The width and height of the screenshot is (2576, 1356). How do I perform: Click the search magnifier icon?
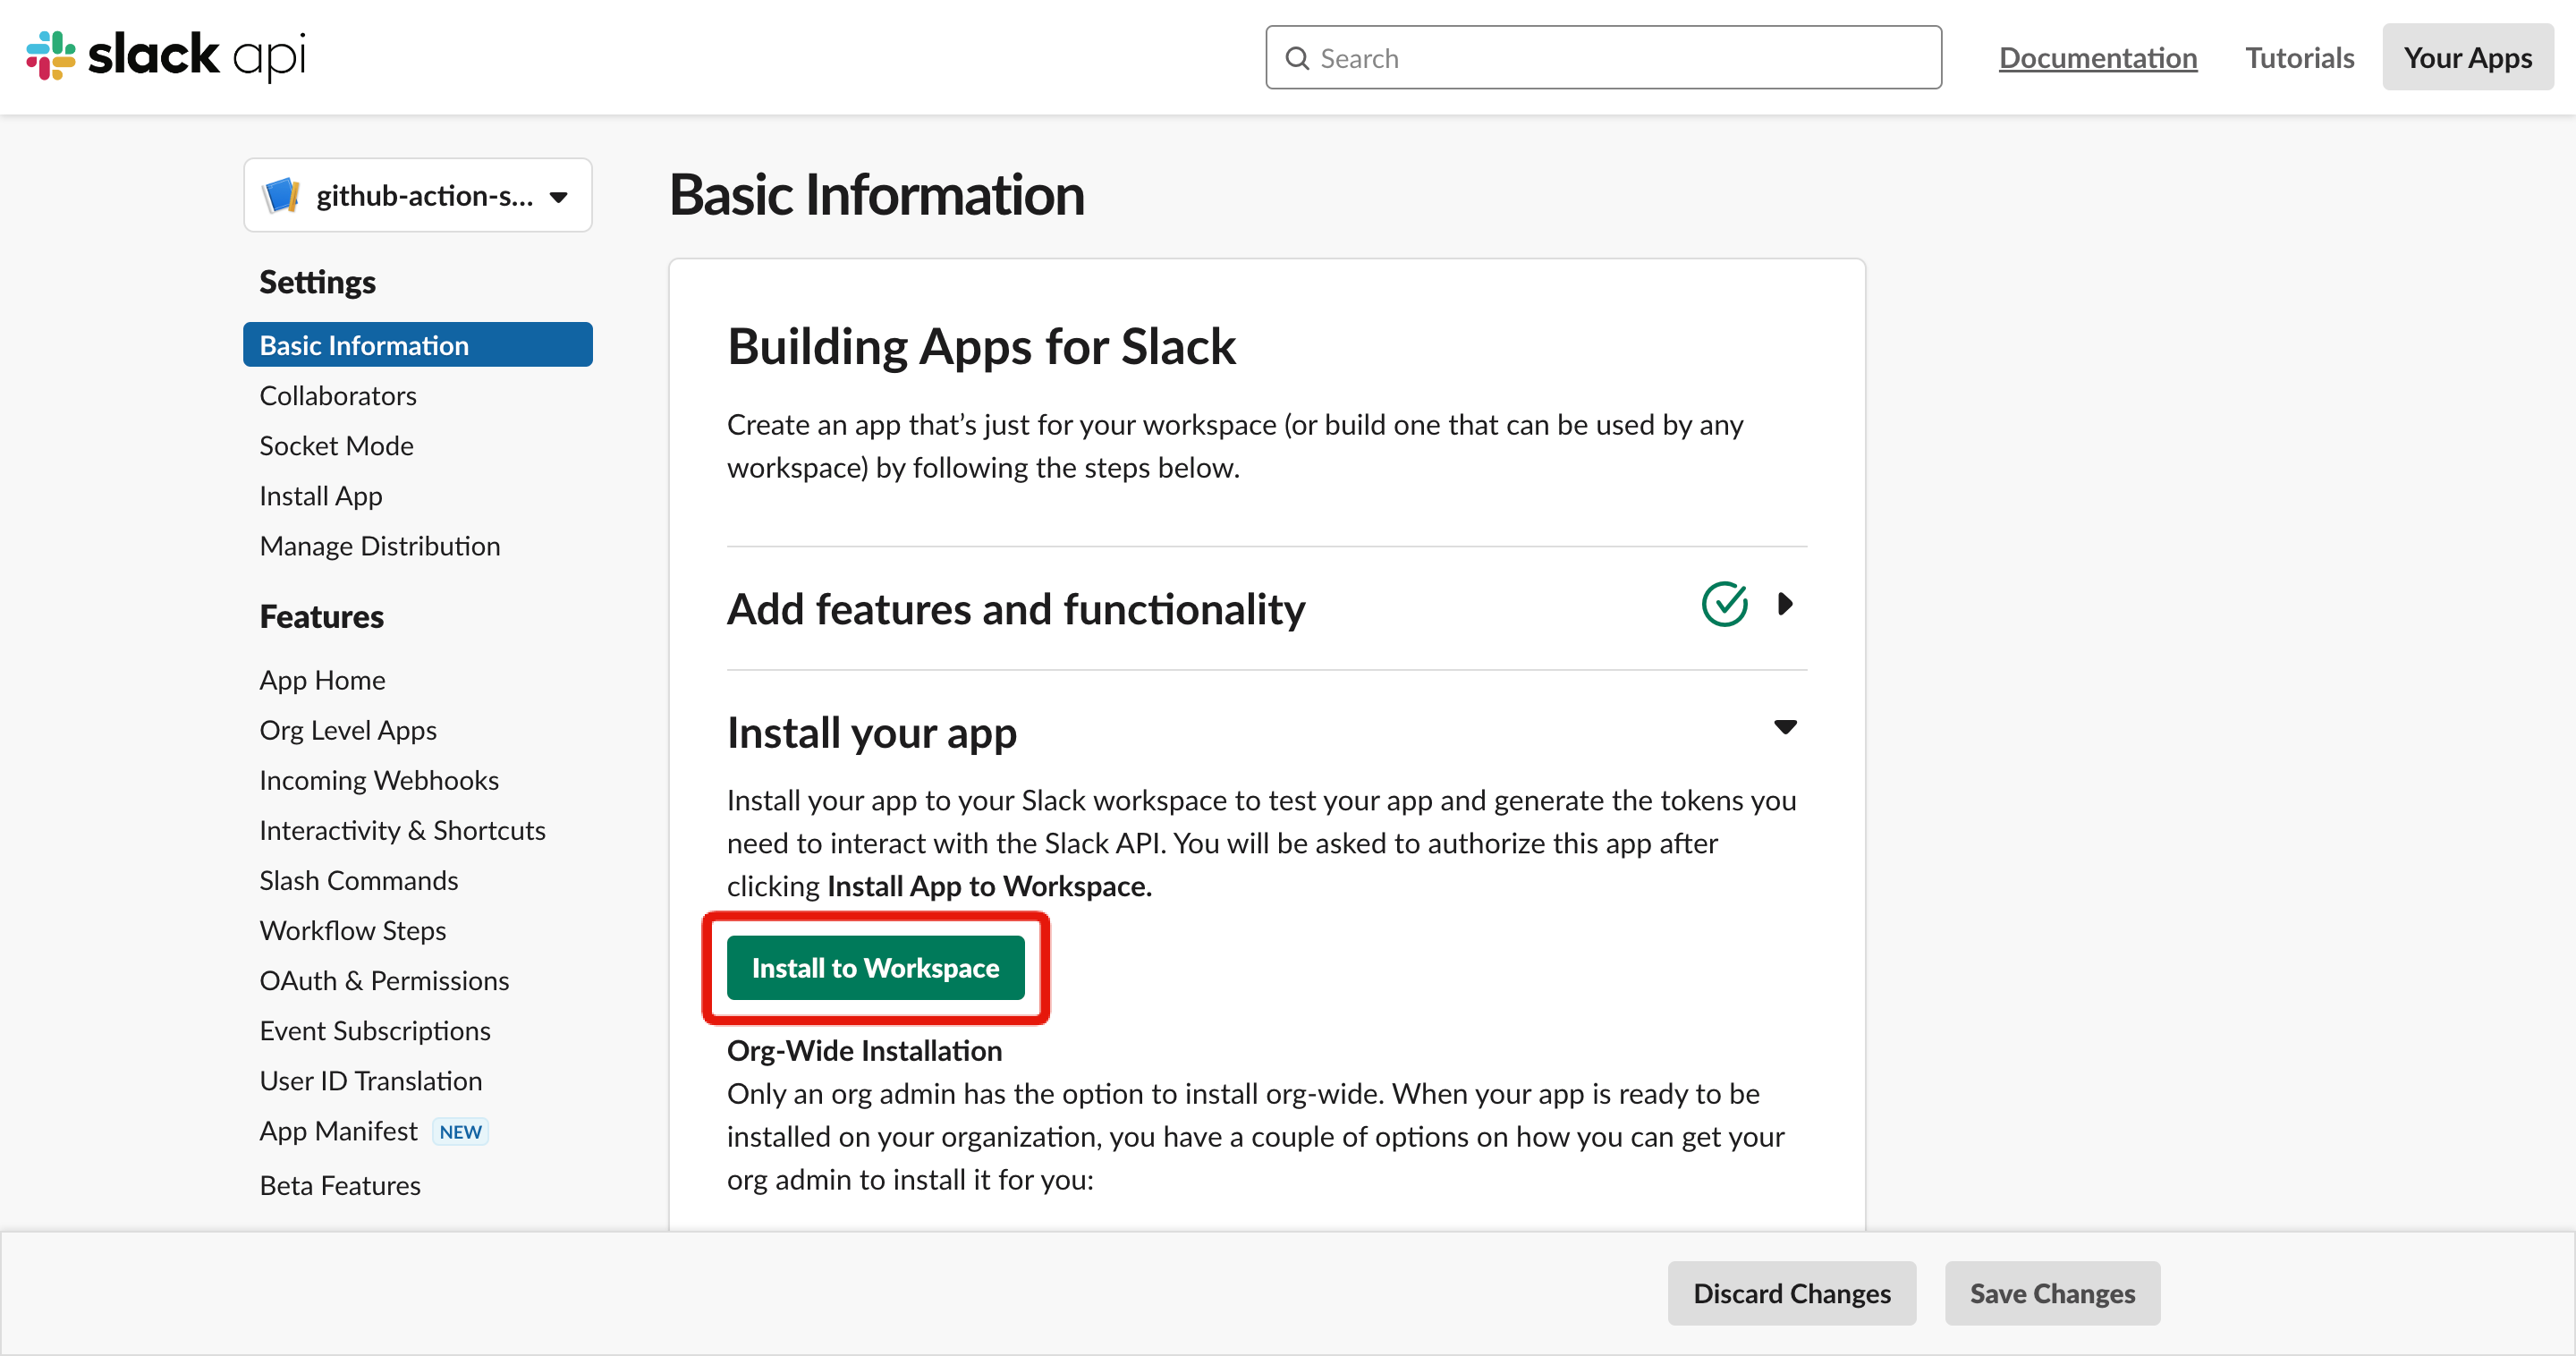coord(1297,58)
